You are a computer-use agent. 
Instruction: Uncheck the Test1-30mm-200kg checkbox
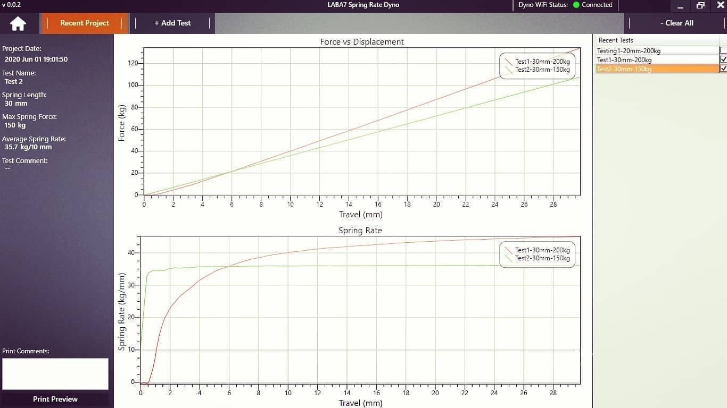pyautogui.click(x=723, y=60)
